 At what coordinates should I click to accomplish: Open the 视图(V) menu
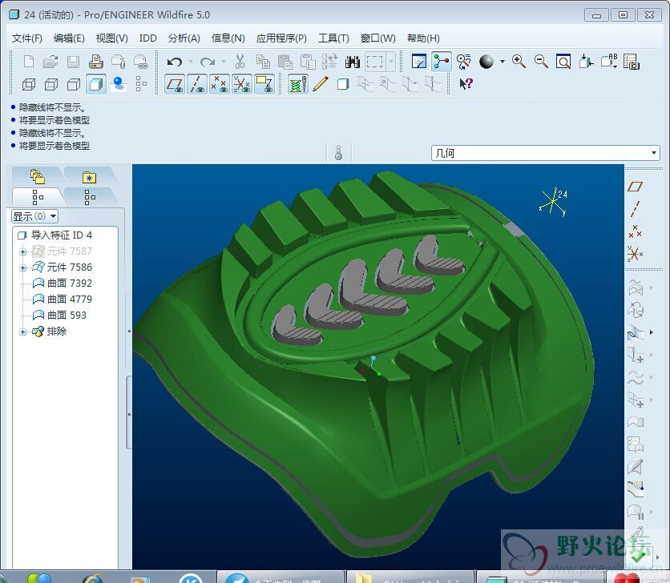click(x=111, y=38)
